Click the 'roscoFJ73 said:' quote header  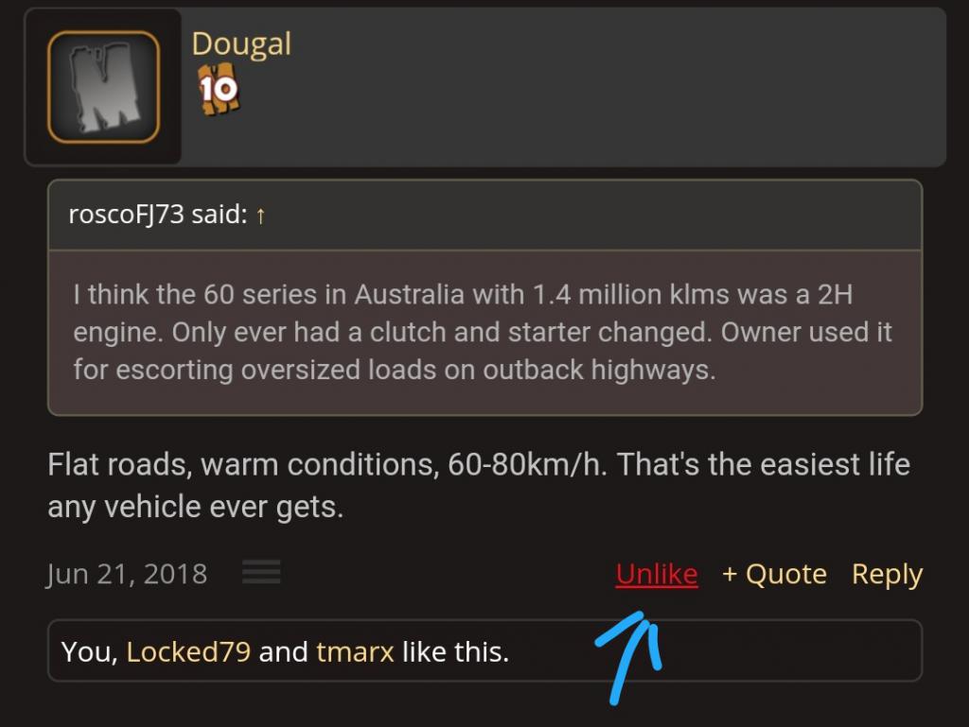pyautogui.click(x=485, y=215)
